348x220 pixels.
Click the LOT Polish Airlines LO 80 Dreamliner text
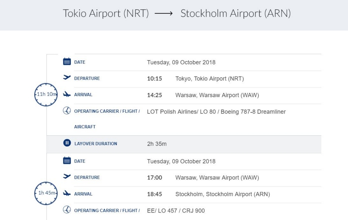coord(216,112)
